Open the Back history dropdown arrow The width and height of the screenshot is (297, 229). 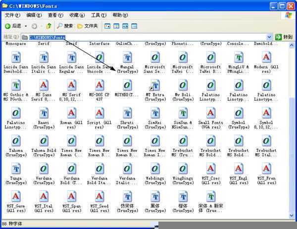(26, 26)
